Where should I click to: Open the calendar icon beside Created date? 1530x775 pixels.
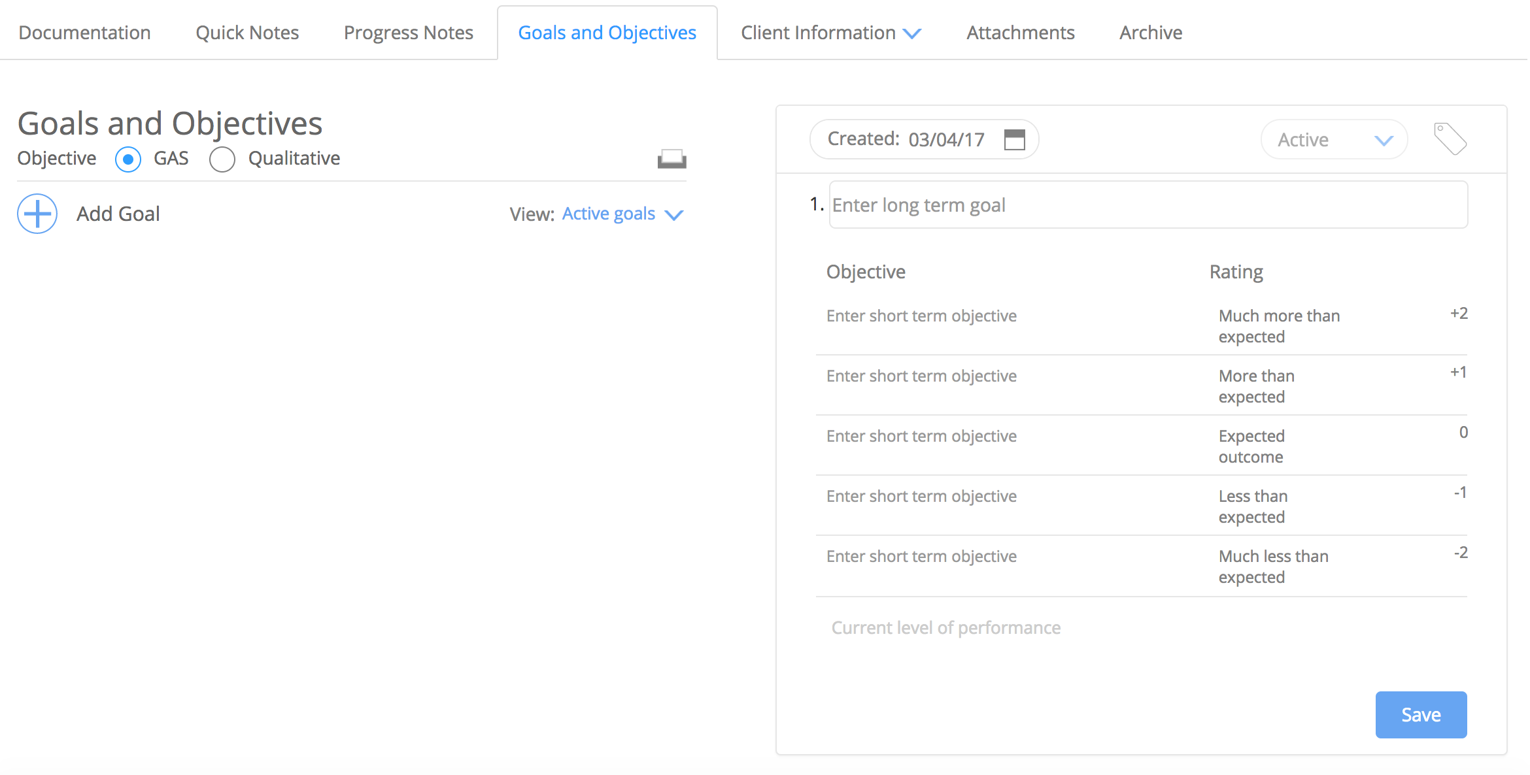point(1014,139)
